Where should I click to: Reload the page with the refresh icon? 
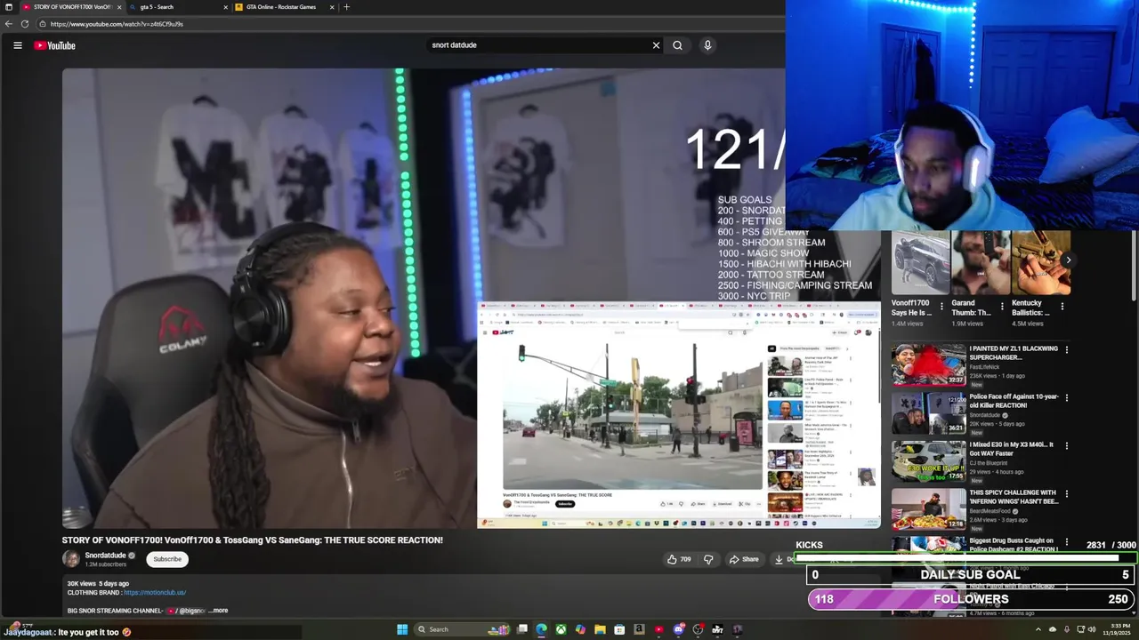pos(24,24)
